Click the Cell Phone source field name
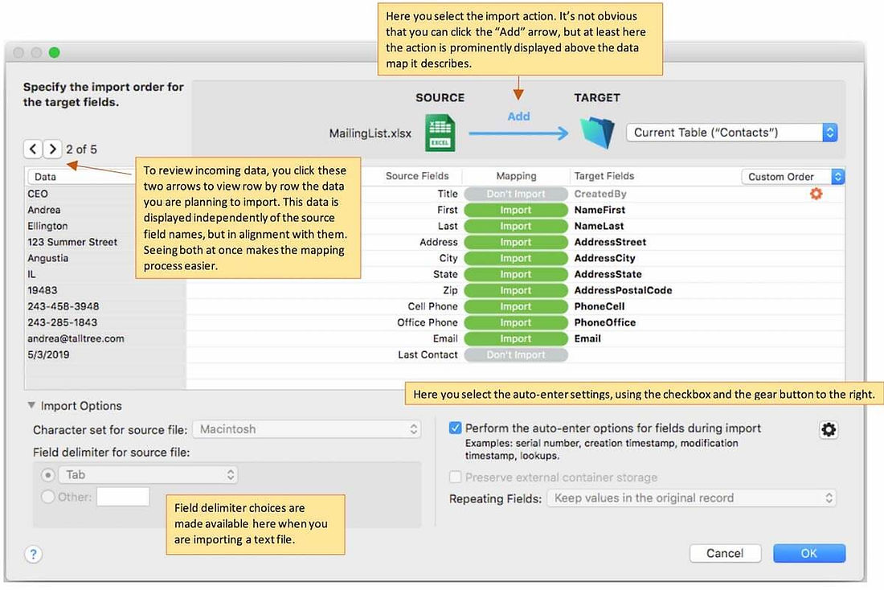884x590 pixels. [x=432, y=306]
